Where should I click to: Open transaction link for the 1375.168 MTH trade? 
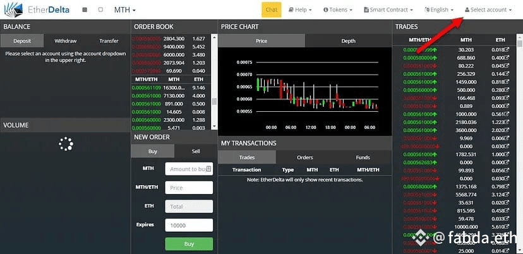pos(507,186)
